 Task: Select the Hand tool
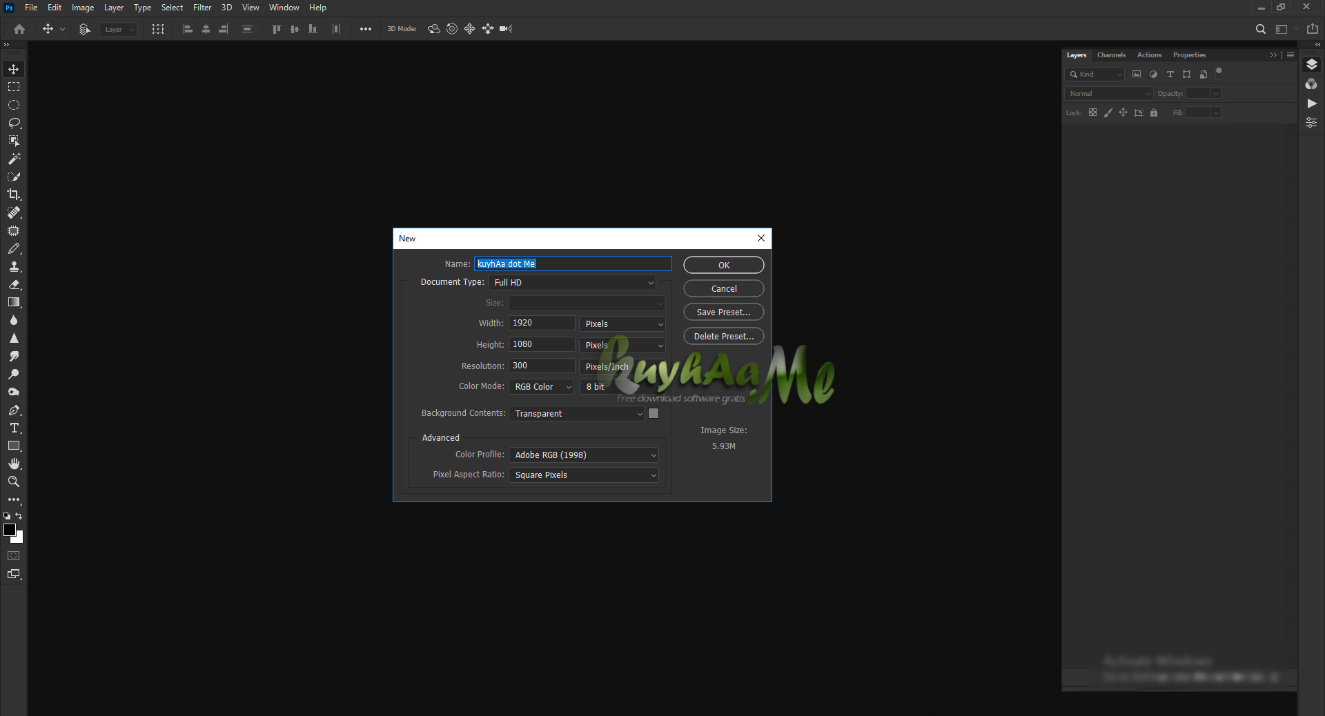click(x=14, y=464)
